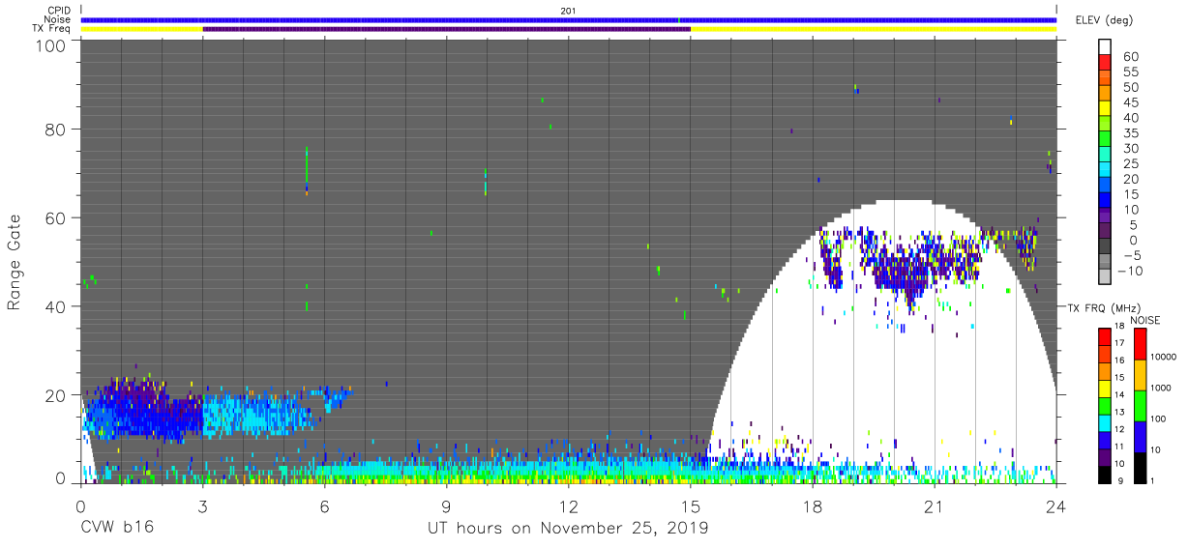Click the '10000' label on NOISE colorbar
Image resolution: width=1188 pixels, height=548 pixels.
[x=1165, y=358]
